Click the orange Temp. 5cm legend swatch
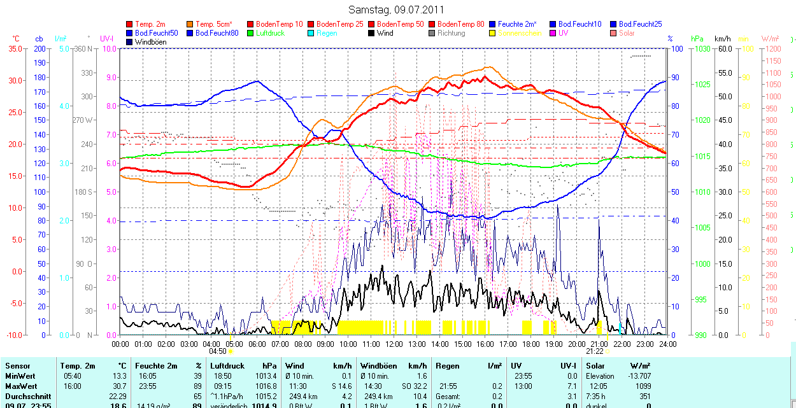 190,24
